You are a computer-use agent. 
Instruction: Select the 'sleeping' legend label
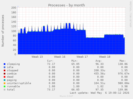(13, 64)
